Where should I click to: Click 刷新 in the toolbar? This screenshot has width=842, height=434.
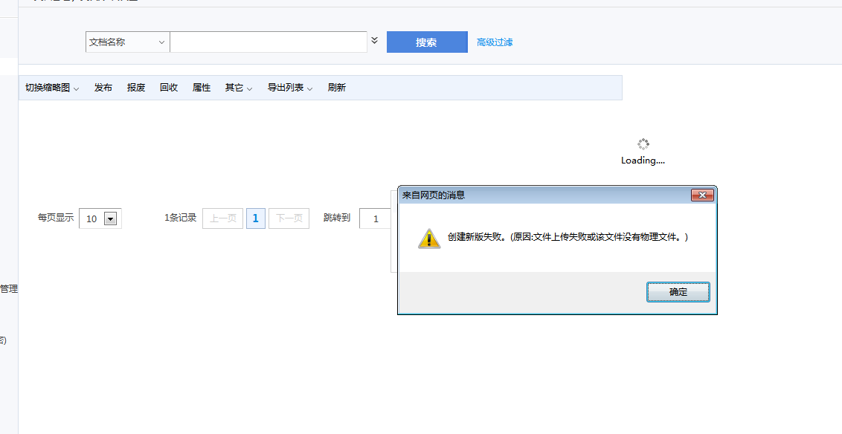coord(337,88)
